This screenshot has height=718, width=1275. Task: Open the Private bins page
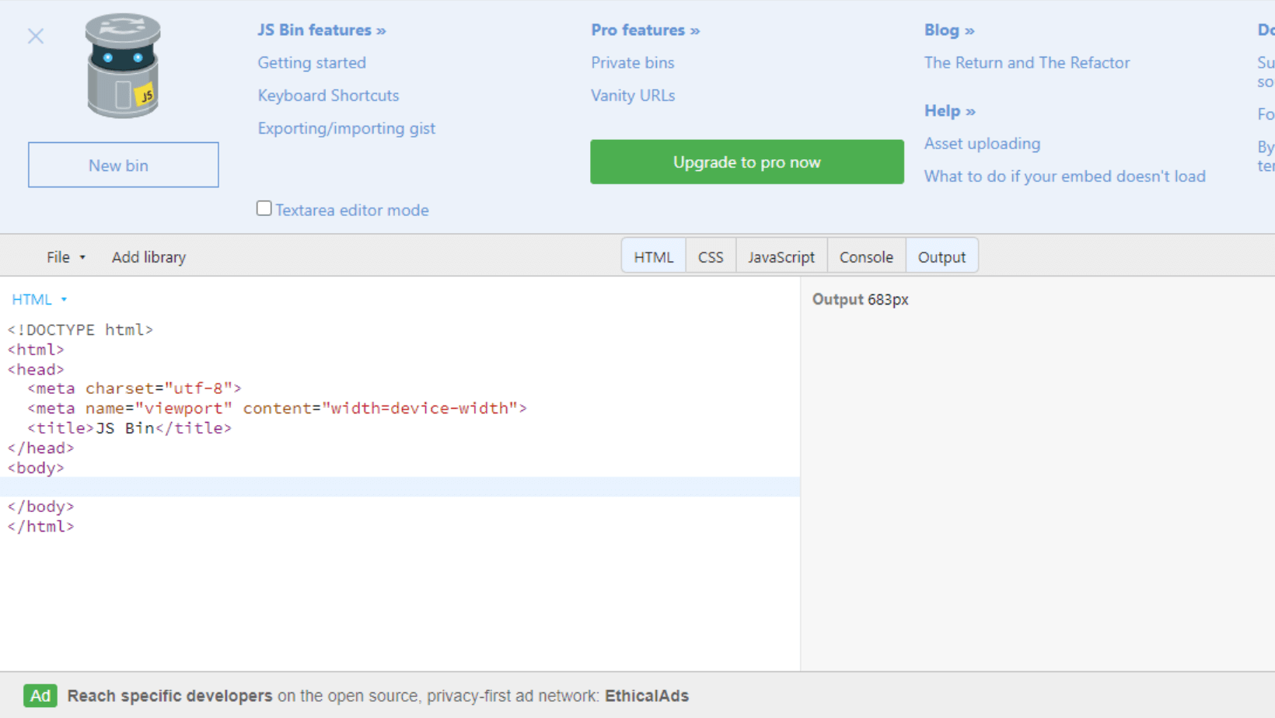tap(632, 62)
